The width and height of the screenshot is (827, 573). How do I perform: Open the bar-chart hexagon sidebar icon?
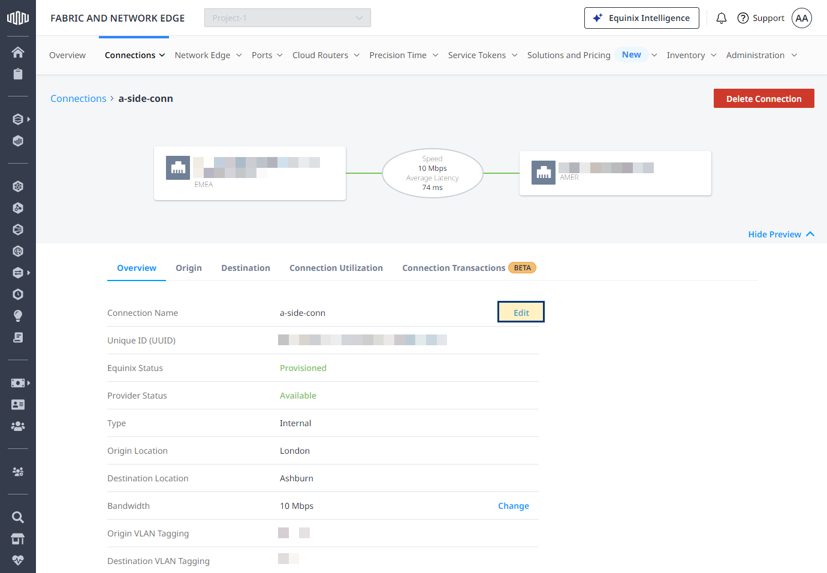pos(18,141)
